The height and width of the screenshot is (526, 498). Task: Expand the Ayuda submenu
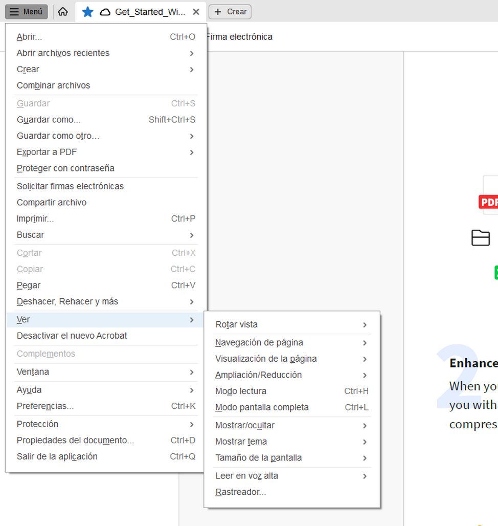pos(106,390)
